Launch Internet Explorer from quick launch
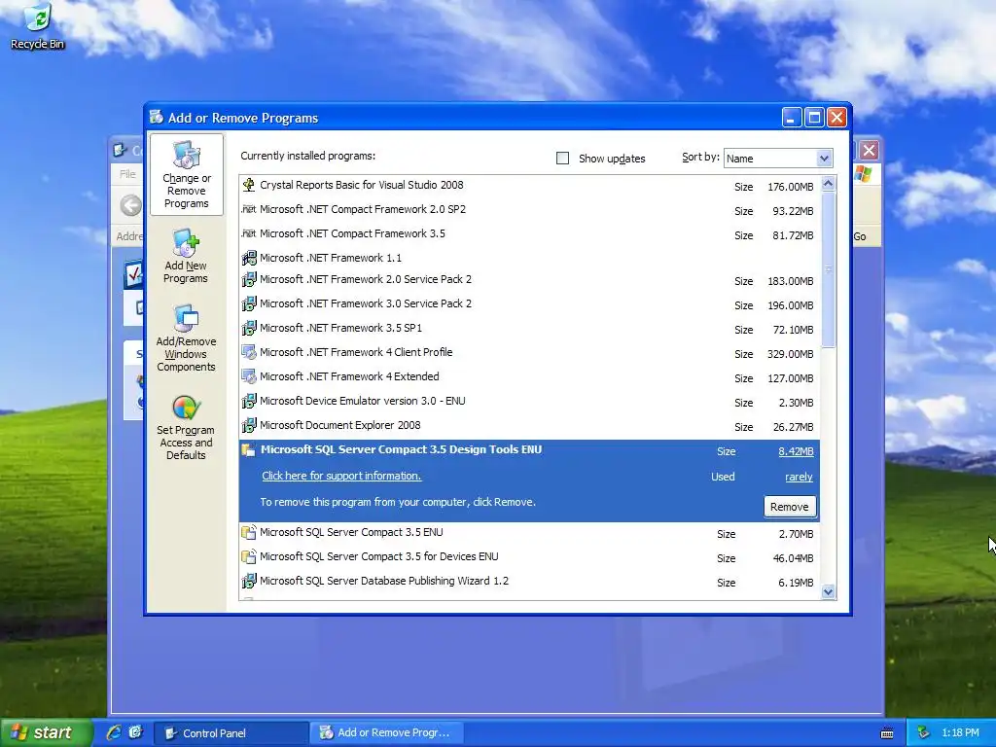This screenshot has width=996, height=747. click(114, 732)
